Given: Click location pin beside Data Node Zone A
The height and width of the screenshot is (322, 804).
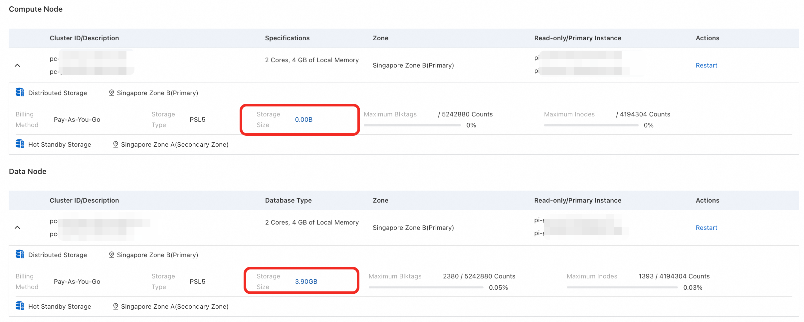Looking at the screenshot, I should click(115, 306).
